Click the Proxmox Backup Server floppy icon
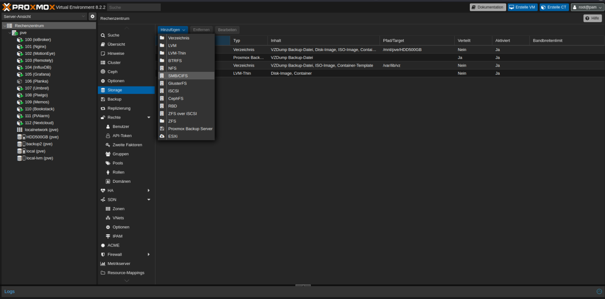The width and height of the screenshot is (605, 299). [162, 128]
